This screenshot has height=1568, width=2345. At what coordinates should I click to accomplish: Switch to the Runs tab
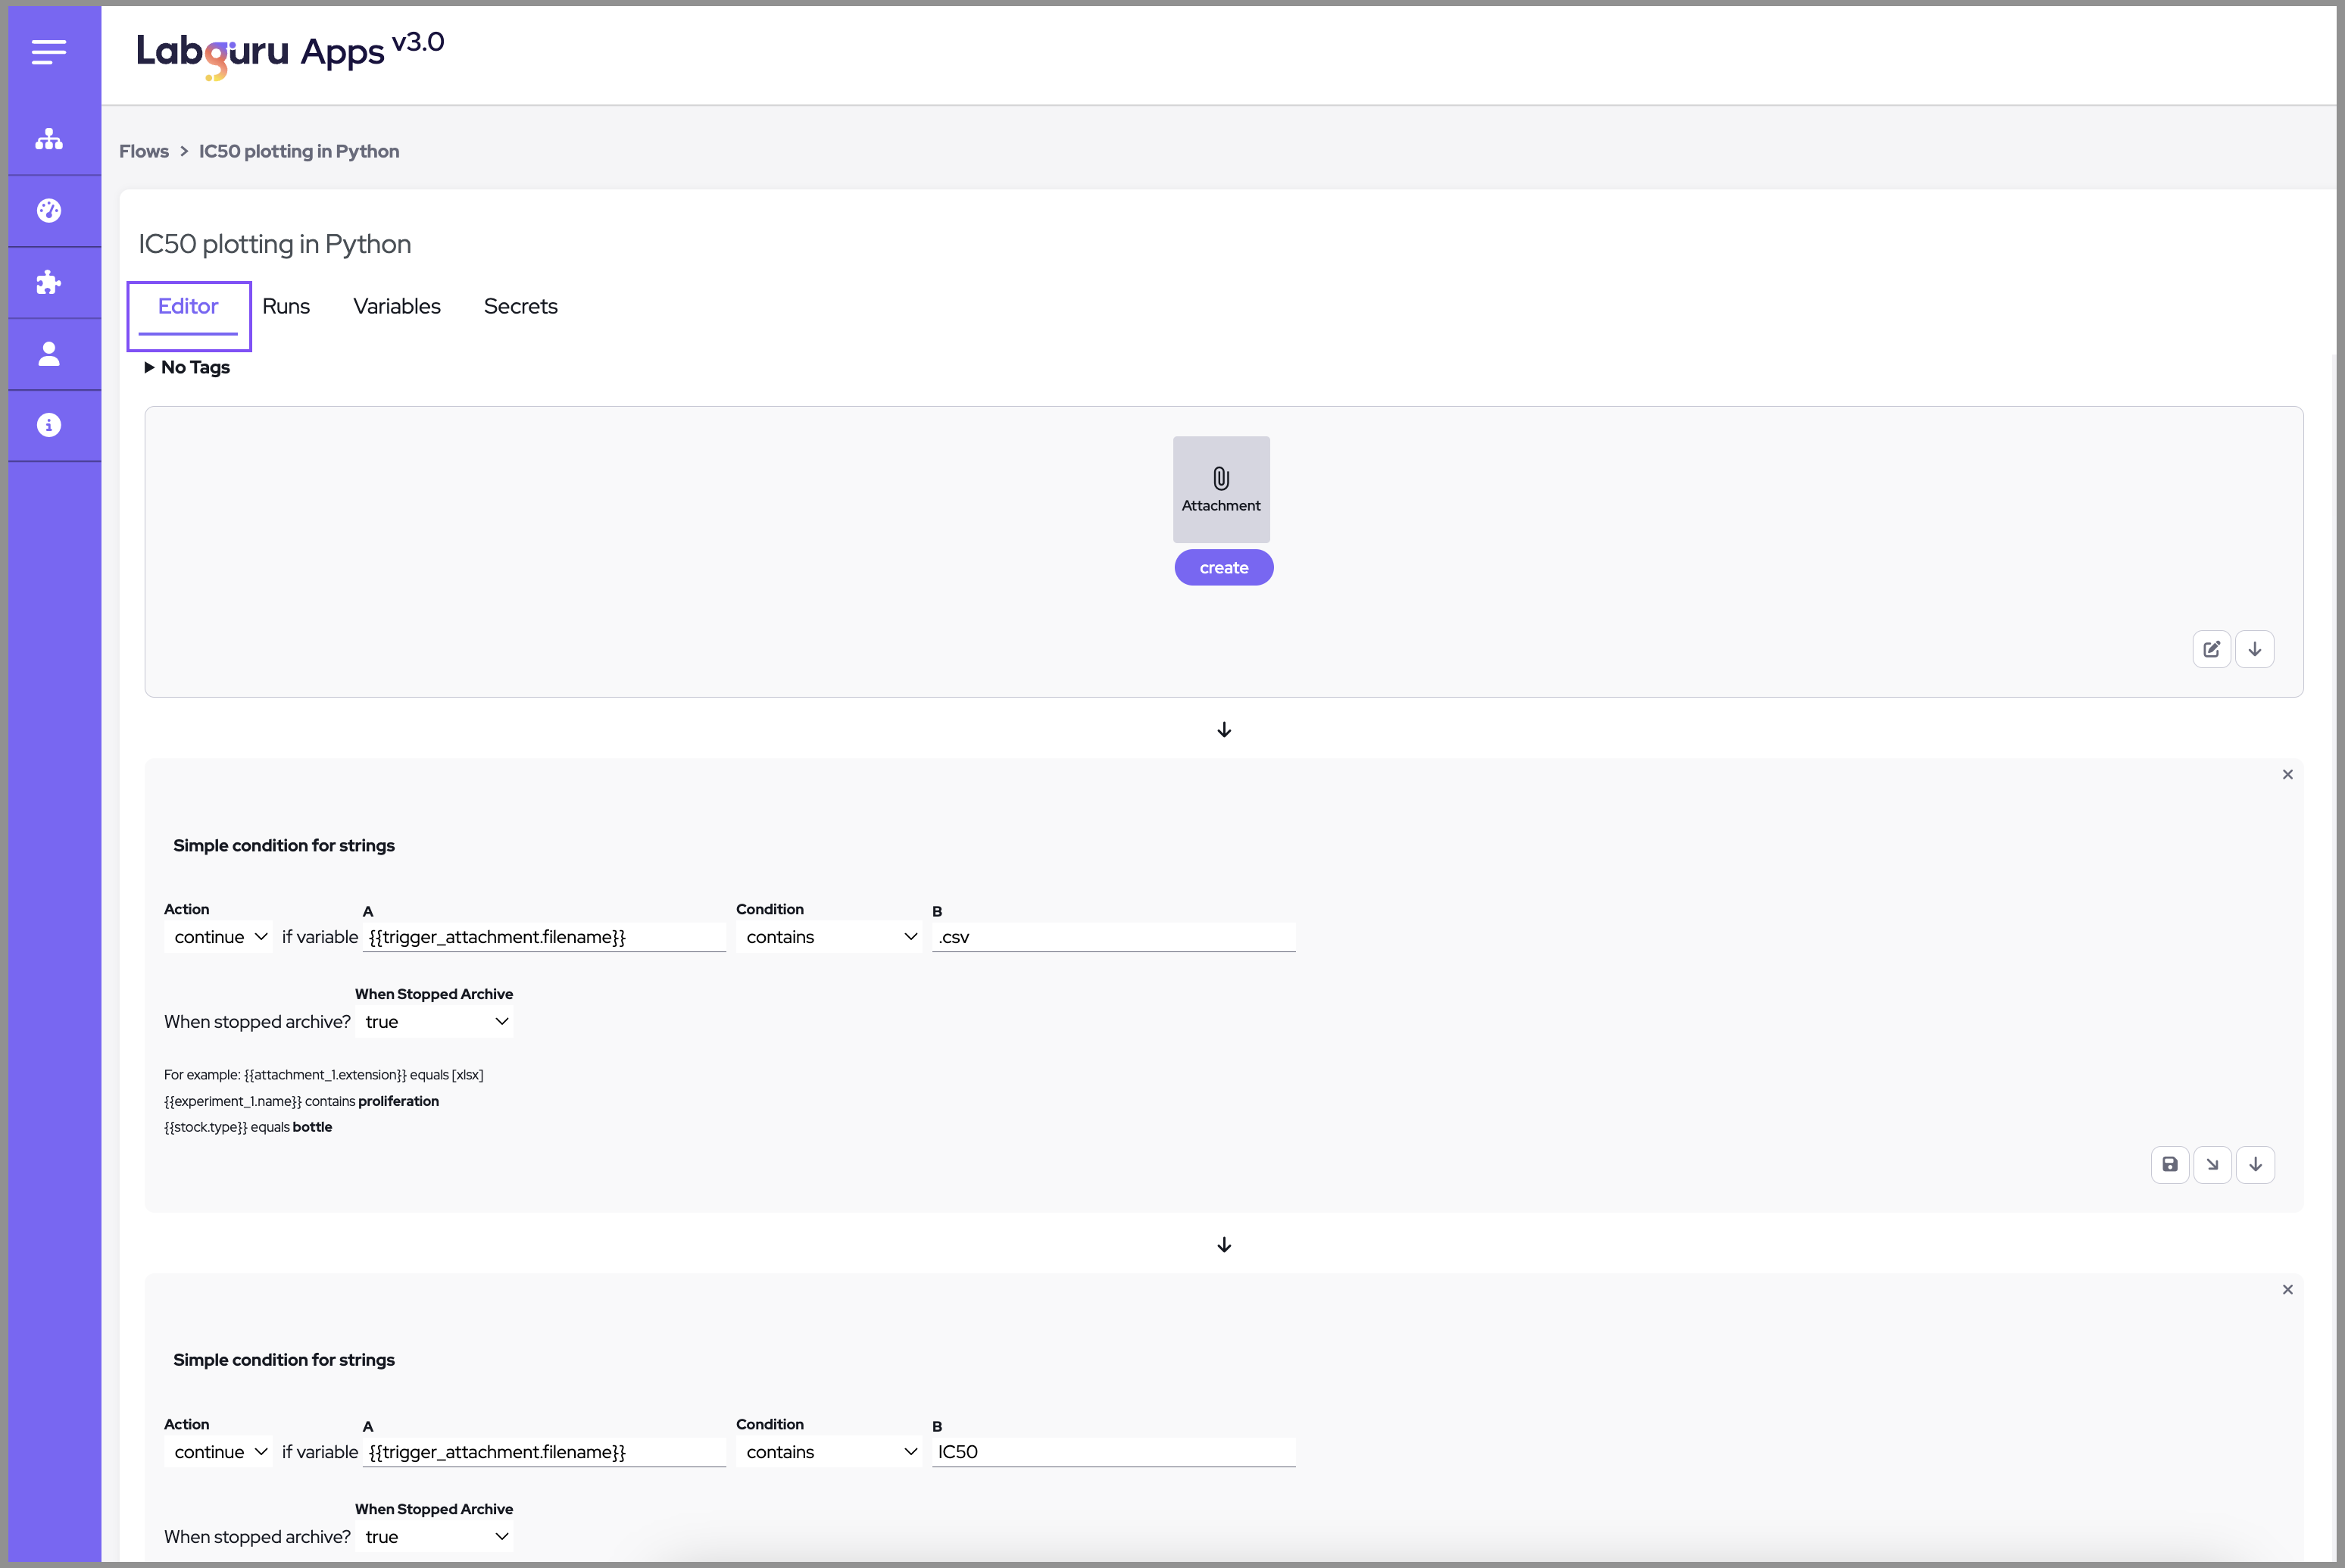click(x=286, y=306)
